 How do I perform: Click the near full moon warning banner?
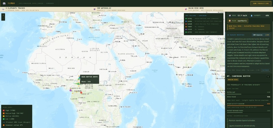(x=249, y=27)
